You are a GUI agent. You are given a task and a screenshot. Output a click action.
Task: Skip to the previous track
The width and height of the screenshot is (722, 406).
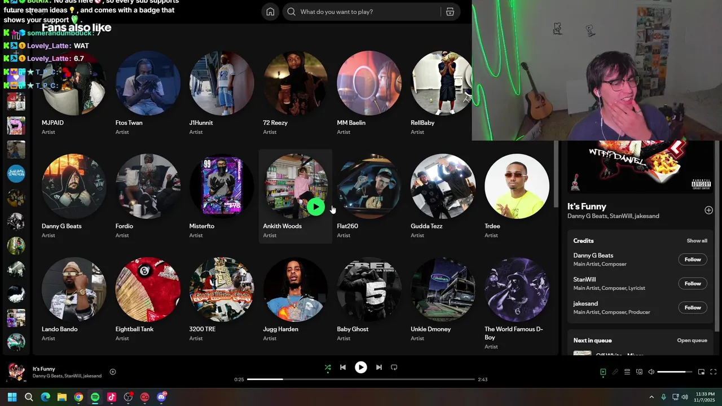pos(342,367)
